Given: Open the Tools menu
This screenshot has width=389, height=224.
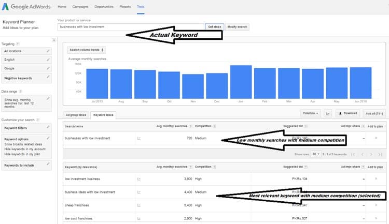Looking at the screenshot, I should (141, 7).
